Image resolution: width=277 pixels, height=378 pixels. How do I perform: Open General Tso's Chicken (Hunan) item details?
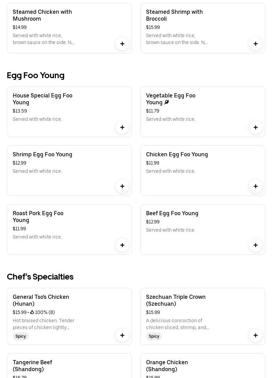[x=41, y=300]
